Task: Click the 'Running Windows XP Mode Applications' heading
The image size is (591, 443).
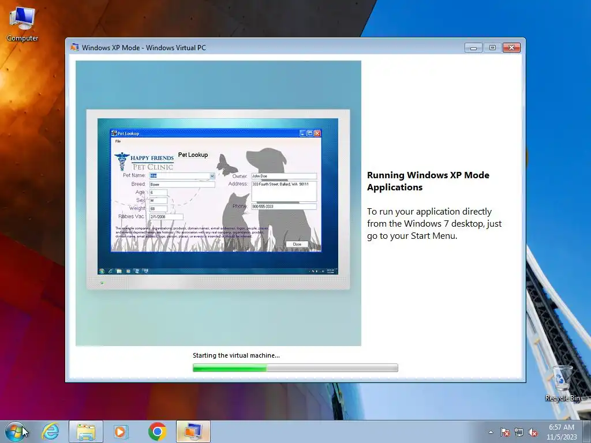Action: (x=428, y=181)
